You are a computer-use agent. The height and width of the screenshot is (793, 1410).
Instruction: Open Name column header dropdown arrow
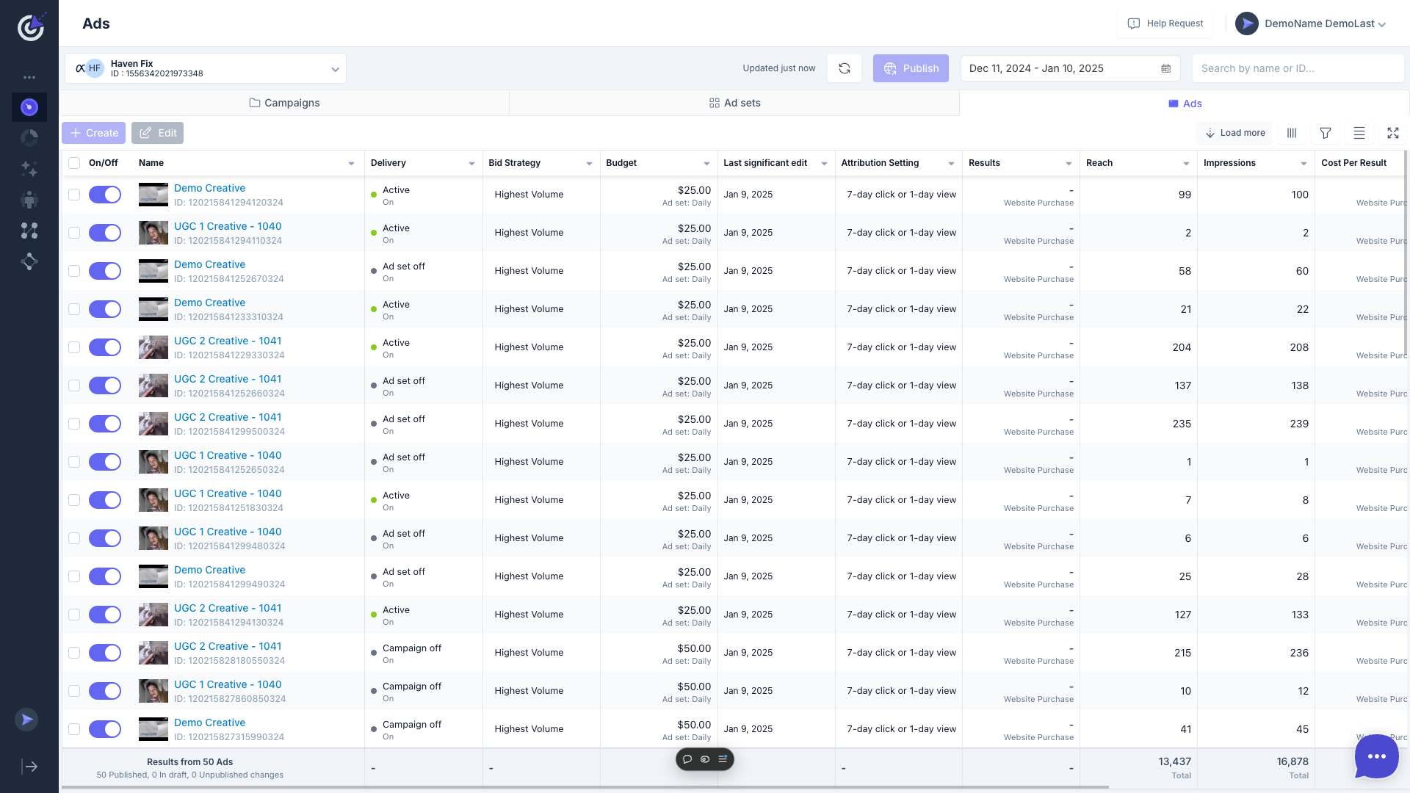coord(351,163)
